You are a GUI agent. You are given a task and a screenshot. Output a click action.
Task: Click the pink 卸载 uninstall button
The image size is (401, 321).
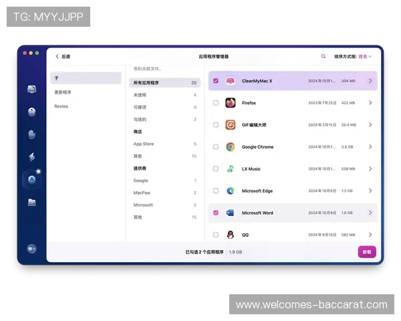pos(367,252)
